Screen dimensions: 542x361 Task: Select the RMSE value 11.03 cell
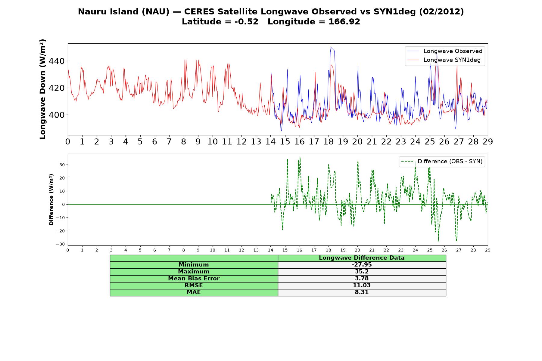coord(362,285)
